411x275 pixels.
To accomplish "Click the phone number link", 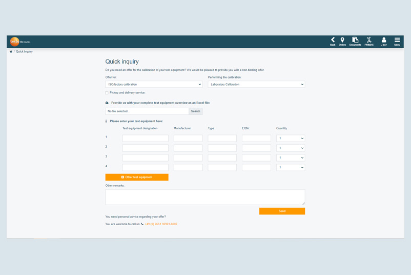I will point(161,224).
